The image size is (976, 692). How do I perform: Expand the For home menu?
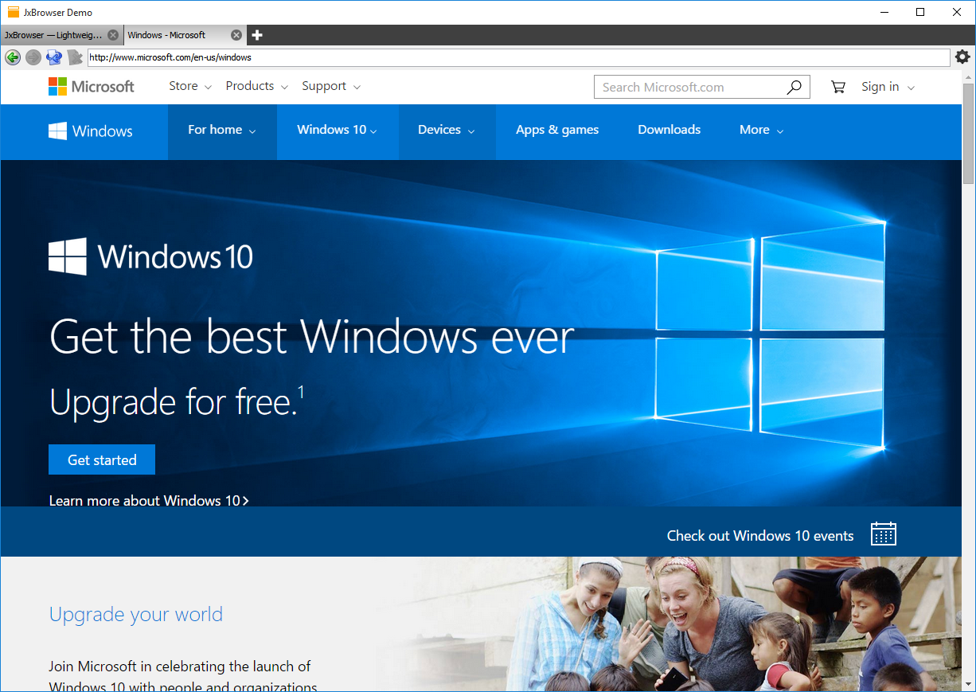tap(222, 131)
